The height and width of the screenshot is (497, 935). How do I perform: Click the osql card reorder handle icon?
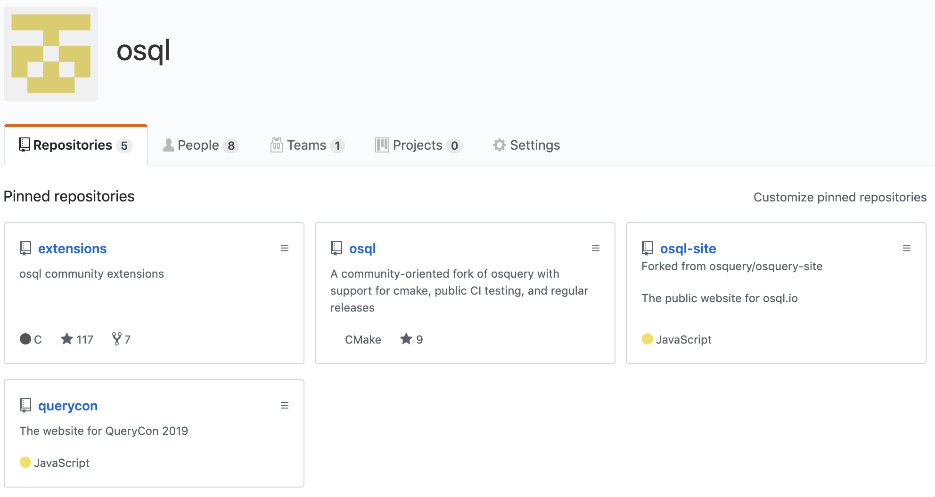point(596,248)
